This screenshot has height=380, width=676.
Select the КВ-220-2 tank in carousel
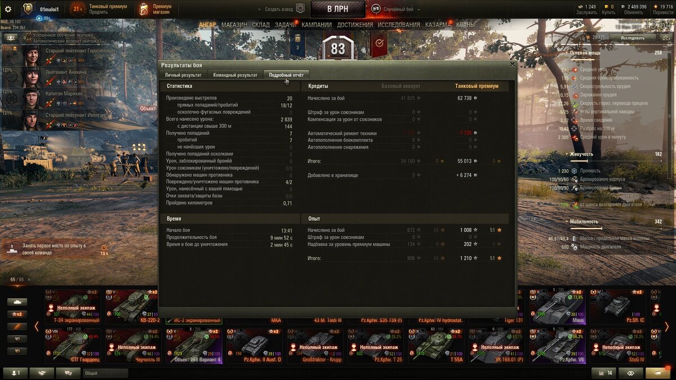coord(133,306)
